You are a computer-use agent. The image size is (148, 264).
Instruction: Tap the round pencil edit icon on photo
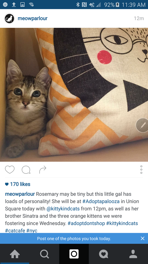pos(142,125)
